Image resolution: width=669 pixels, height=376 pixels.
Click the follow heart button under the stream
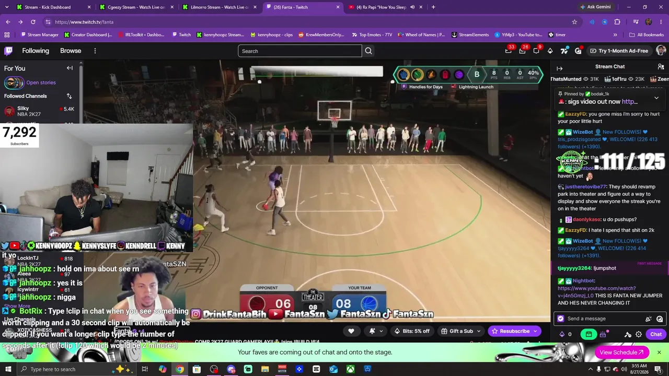click(x=351, y=331)
